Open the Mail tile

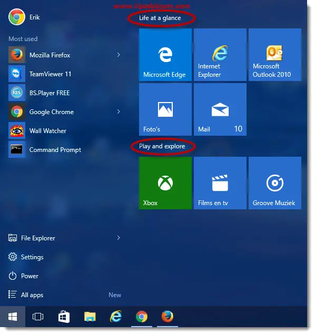point(220,109)
